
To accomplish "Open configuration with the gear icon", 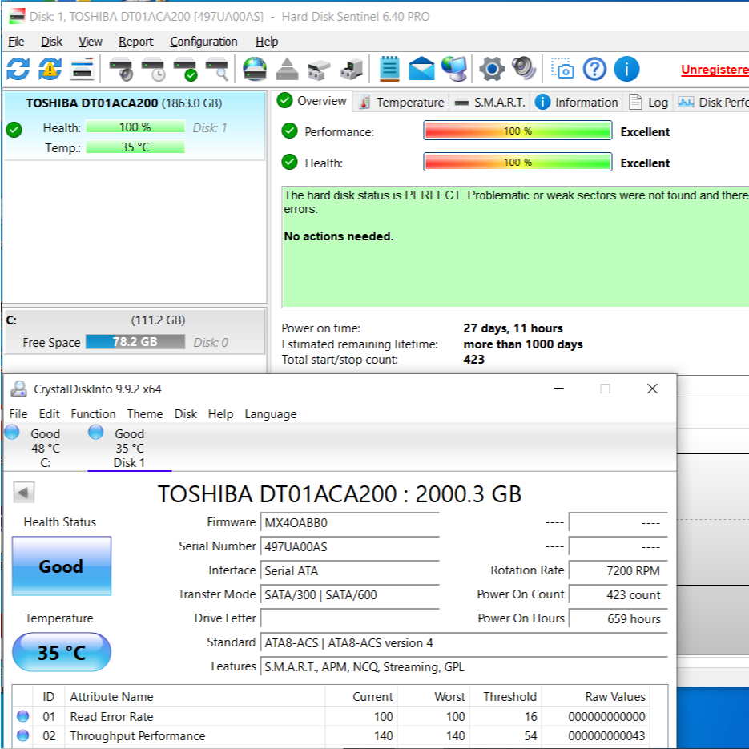I will (492, 69).
